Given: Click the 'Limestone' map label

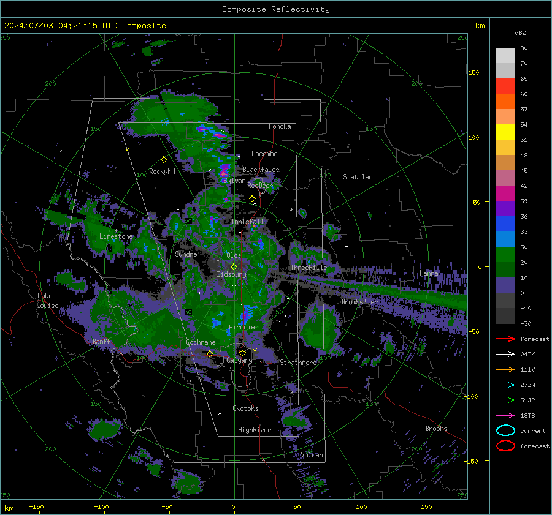Looking at the screenshot, I should point(116,236).
